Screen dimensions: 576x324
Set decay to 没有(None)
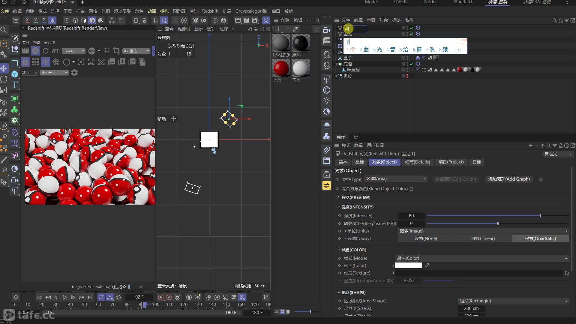click(426, 238)
